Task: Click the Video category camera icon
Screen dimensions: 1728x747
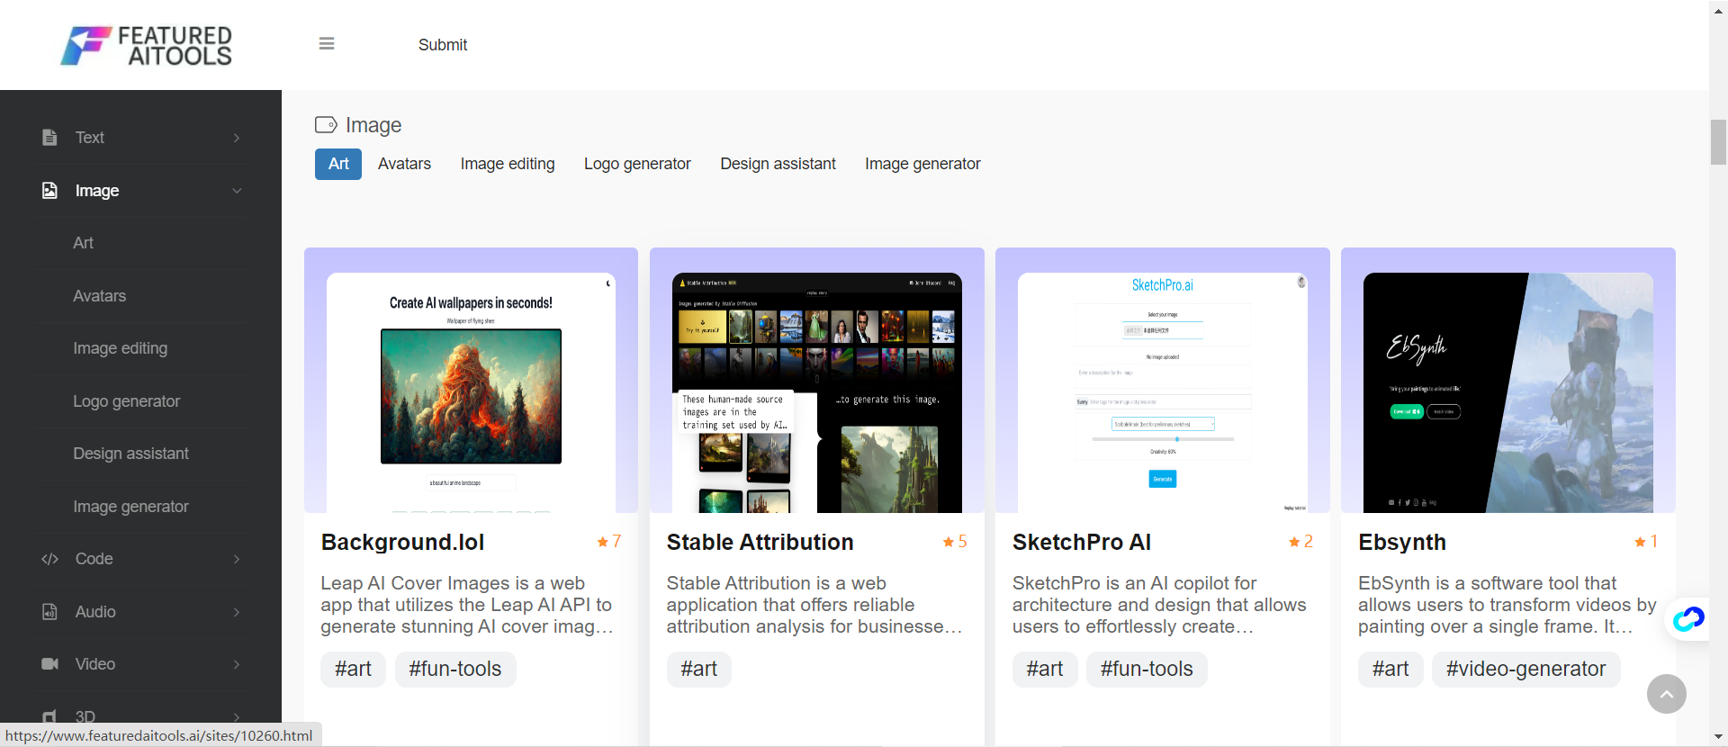Action: pyautogui.click(x=49, y=664)
